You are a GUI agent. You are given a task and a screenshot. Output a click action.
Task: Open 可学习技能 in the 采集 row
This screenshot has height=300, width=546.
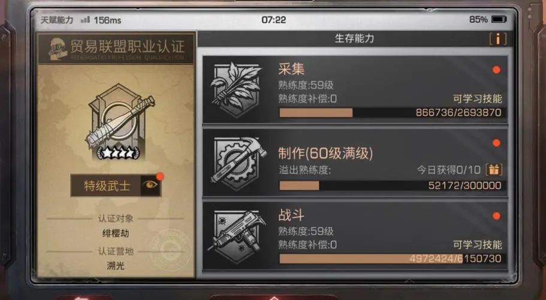pyautogui.click(x=478, y=99)
